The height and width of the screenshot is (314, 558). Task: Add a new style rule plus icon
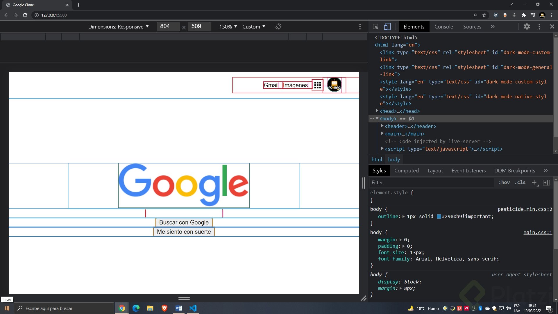[x=534, y=183]
